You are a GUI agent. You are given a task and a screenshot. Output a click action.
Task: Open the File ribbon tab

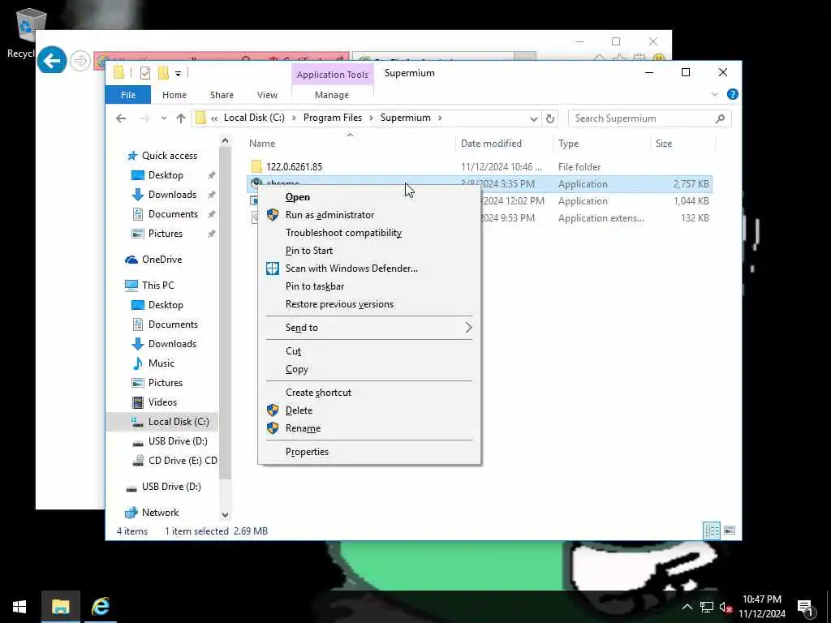pyautogui.click(x=127, y=95)
